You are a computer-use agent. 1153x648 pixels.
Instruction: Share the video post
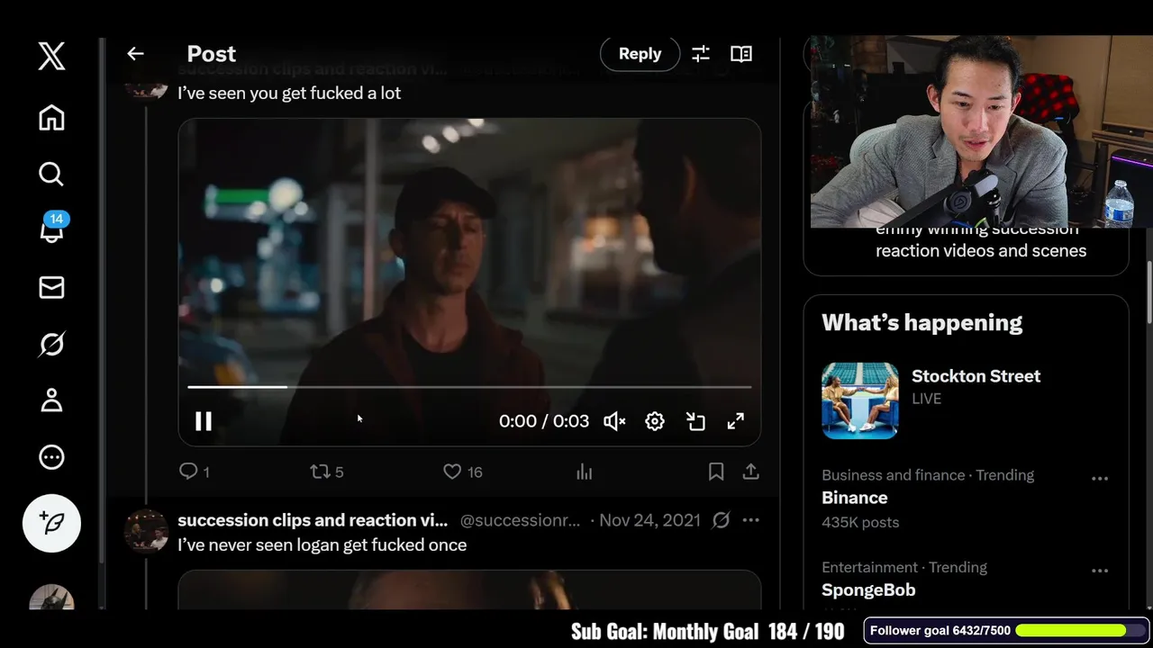(750, 472)
